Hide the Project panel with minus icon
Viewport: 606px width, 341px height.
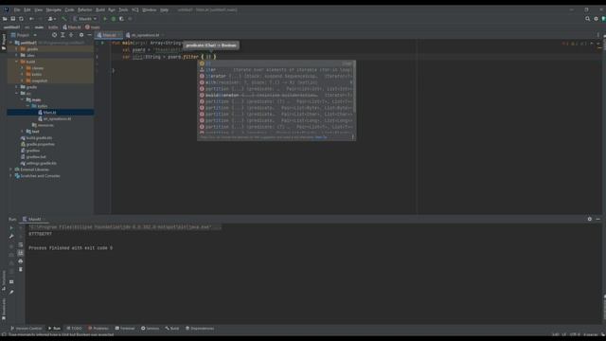click(89, 35)
